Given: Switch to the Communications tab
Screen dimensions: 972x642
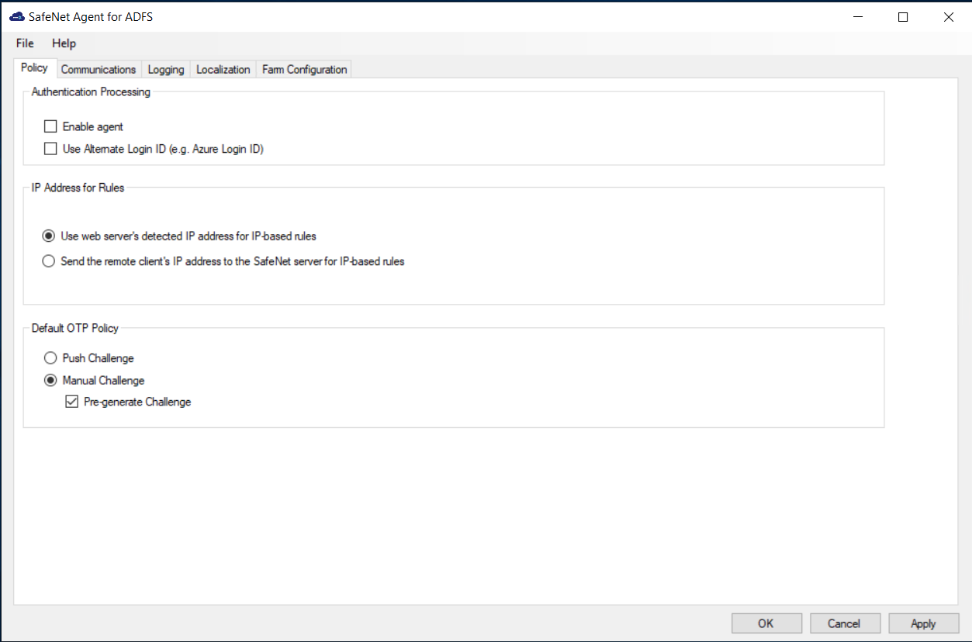Looking at the screenshot, I should (x=99, y=70).
